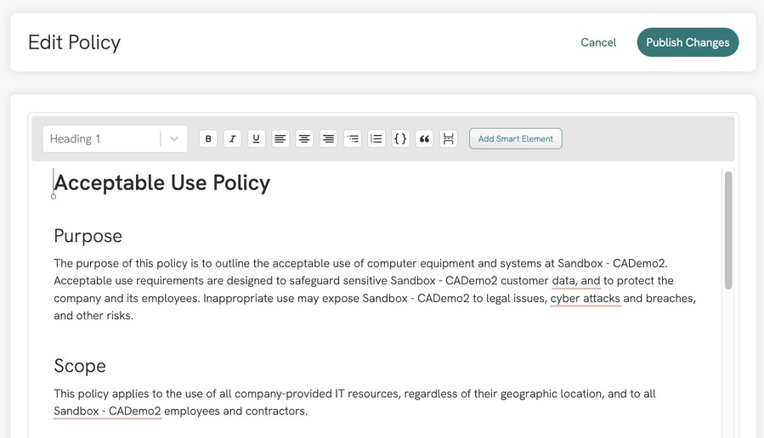Click the Scope heading
764x438 pixels.
(x=80, y=366)
